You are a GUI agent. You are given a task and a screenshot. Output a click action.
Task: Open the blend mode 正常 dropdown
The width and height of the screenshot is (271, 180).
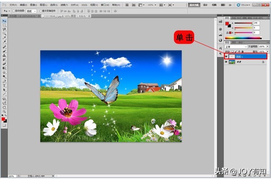pos(236,46)
